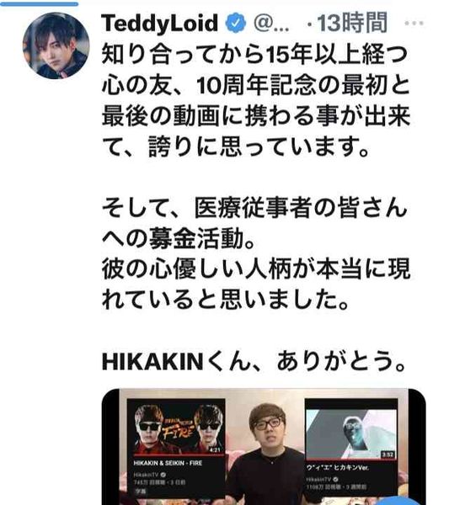Open TeddyLoid's profile avatar picture
449x505 pixels.
click(56, 45)
